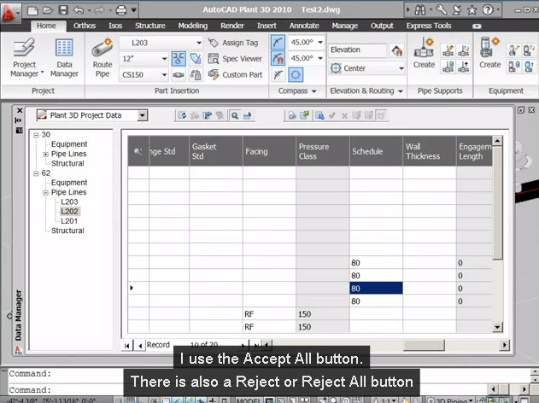The image size is (539, 403).
Task: Open the Modeling ribbon tab
Action: 192,26
